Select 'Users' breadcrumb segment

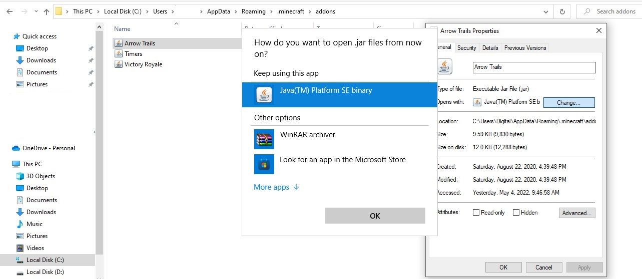point(160,11)
